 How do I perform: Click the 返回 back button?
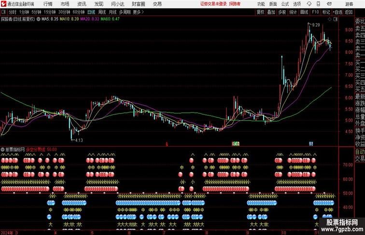coord(349,12)
